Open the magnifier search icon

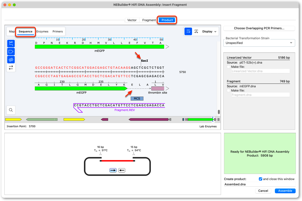click(x=11, y=110)
